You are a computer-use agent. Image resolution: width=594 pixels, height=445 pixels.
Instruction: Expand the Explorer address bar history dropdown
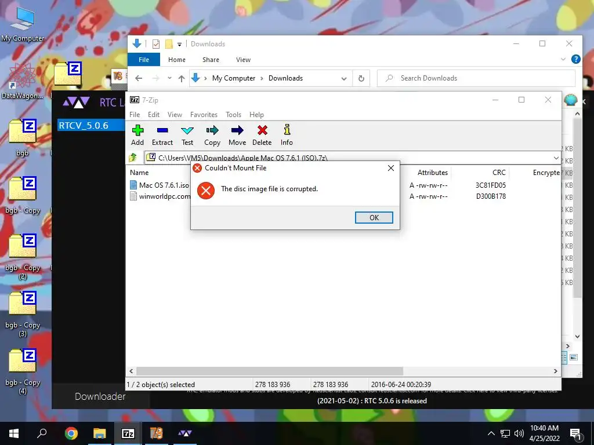tap(343, 79)
